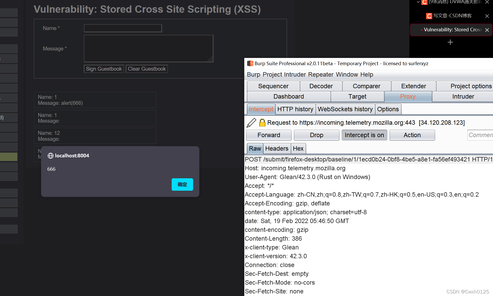The width and height of the screenshot is (493, 296).
Task: Close the Vulnerability: Stored Cross browser tab
Action: tap(487, 30)
